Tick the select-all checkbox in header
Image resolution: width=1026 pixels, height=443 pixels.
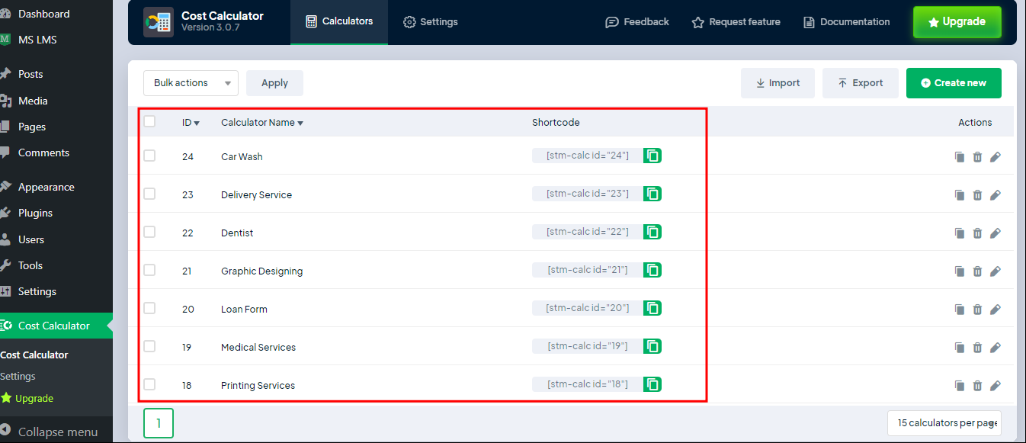149,121
